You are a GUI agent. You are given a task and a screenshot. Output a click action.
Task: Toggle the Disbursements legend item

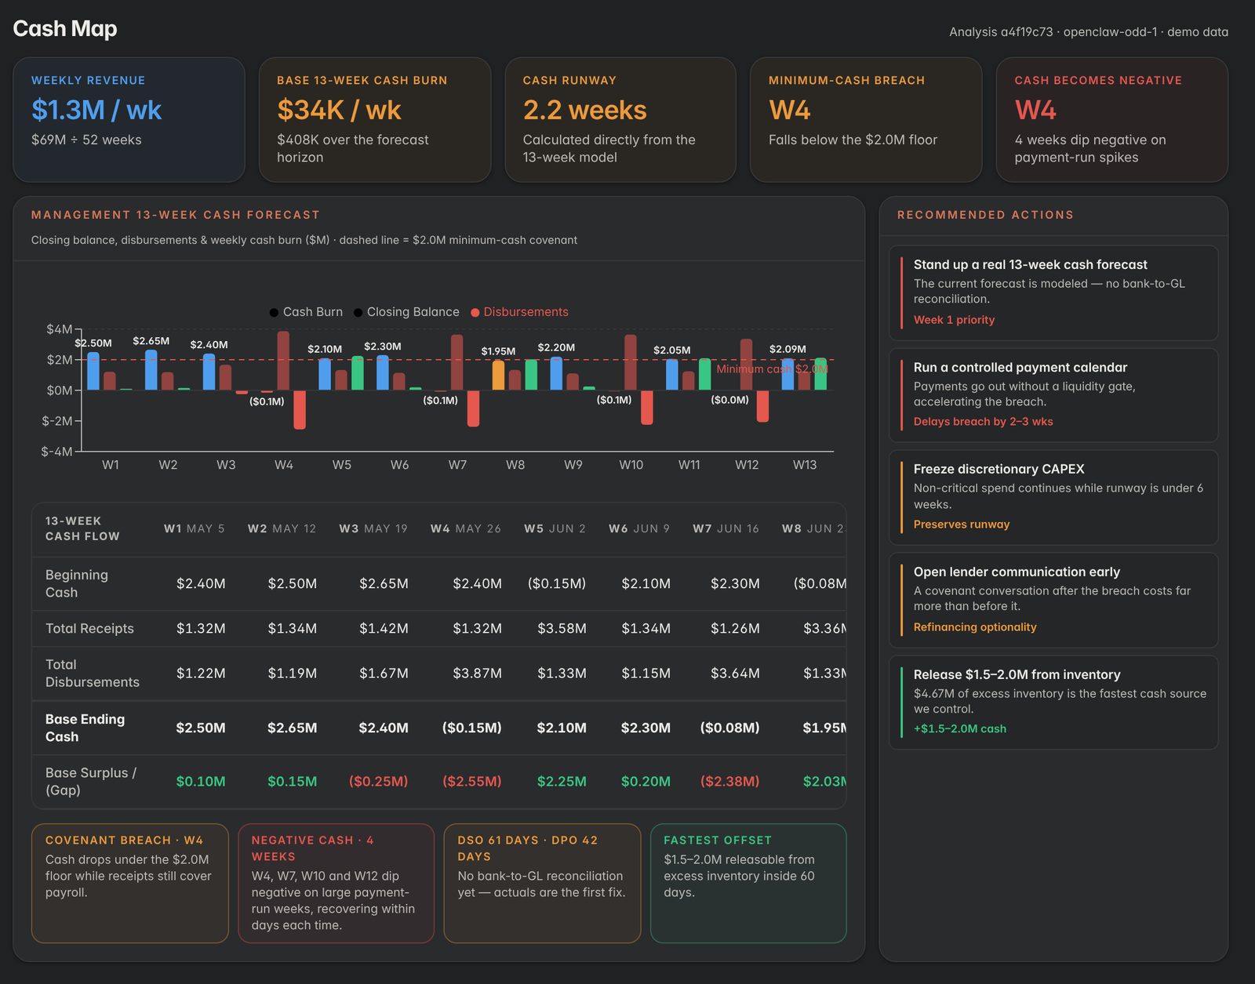point(519,312)
